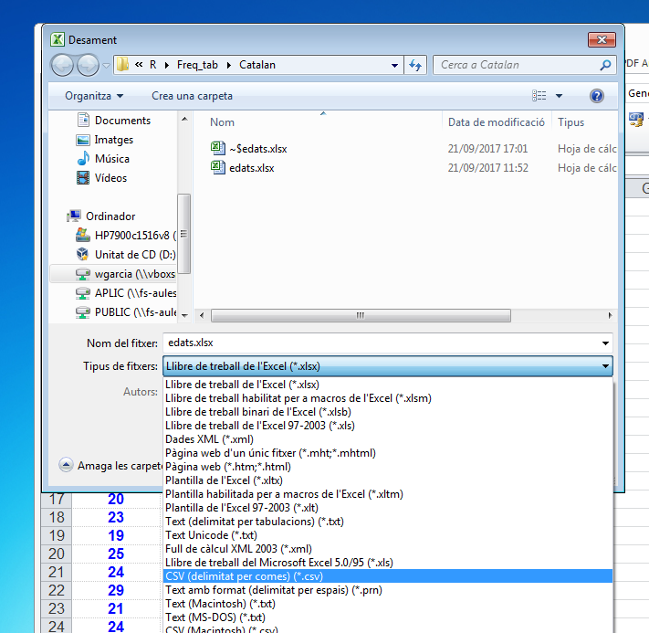Expand the Nom del fitxer dropdown arrow
Screen dimensions: 649x633
click(605, 343)
